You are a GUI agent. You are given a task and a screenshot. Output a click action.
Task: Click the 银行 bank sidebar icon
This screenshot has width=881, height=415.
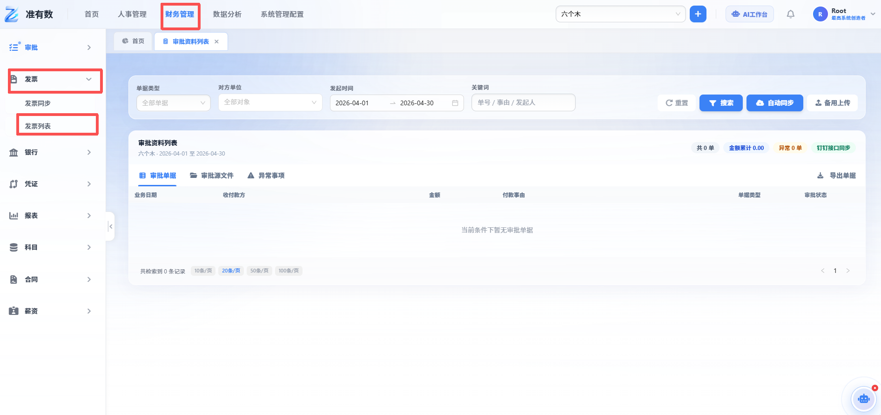pos(14,152)
